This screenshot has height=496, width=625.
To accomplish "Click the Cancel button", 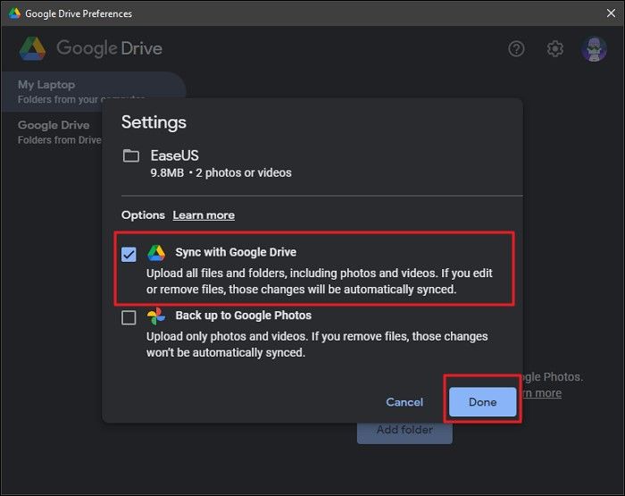I will coord(404,402).
